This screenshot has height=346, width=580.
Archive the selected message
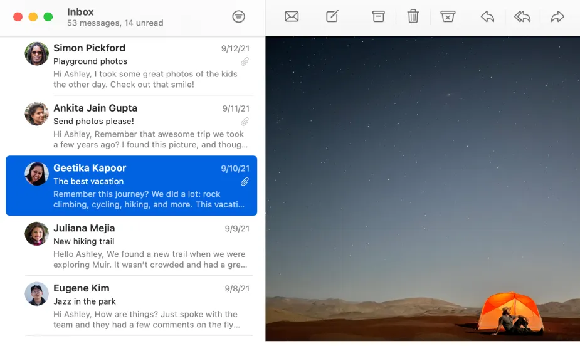click(x=378, y=17)
